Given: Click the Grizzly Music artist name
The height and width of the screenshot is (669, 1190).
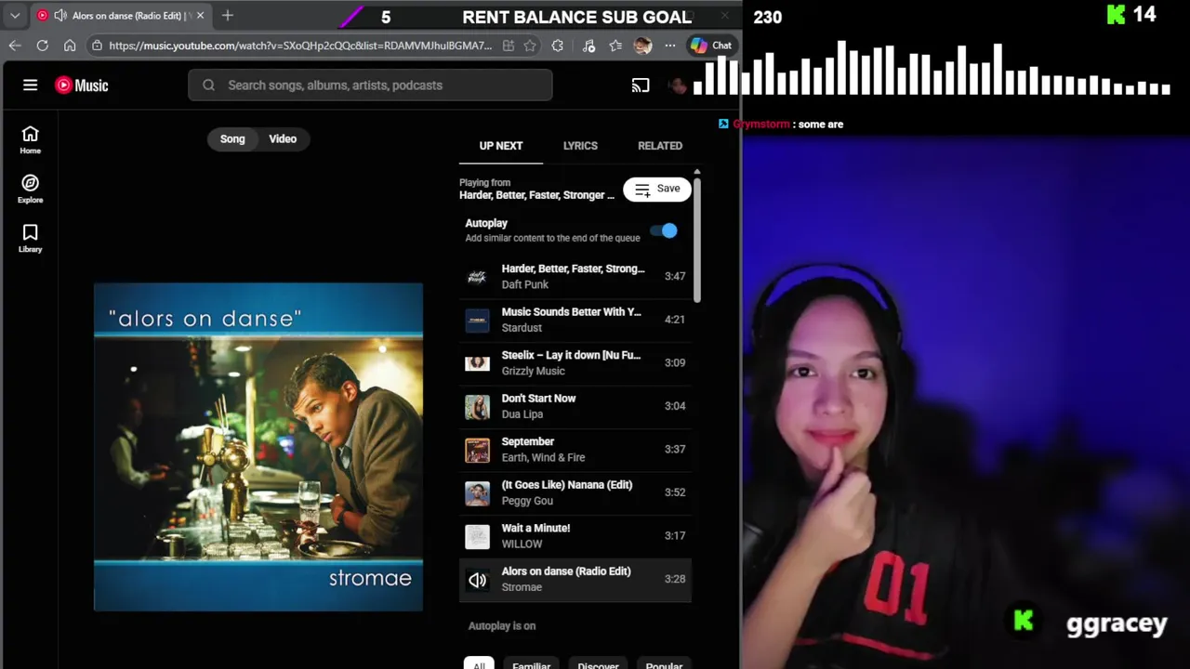Looking at the screenshot, I should 533,371.
